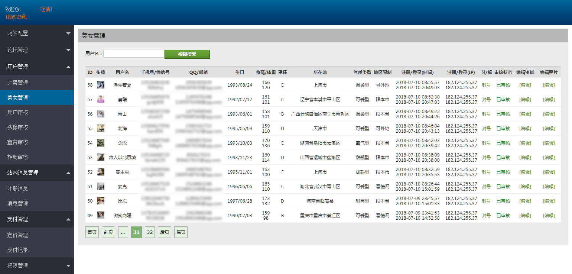Screen dimensions: 572x274
Task: Open 注册消息 in the sidebar
Action: (x=37, y=188)
